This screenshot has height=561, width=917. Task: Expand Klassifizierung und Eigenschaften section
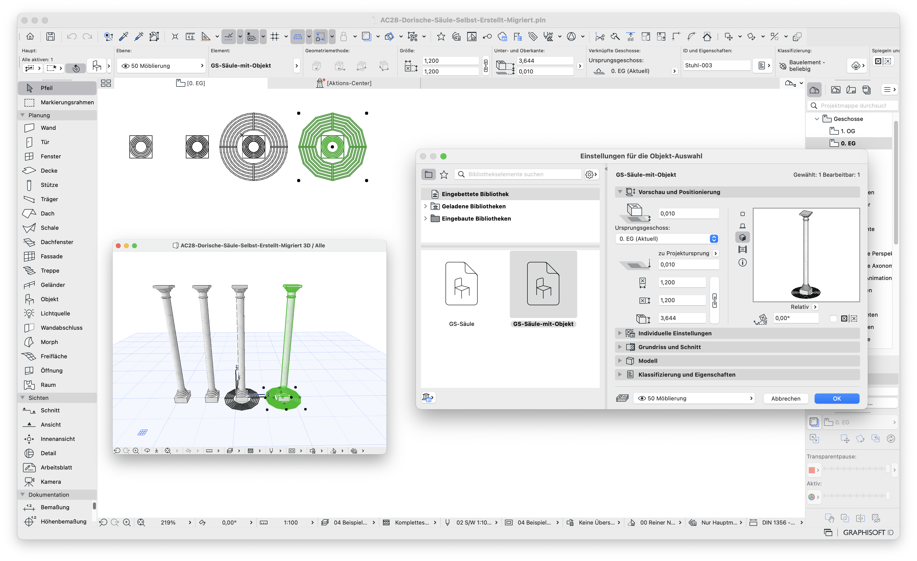tap(620, 374)
